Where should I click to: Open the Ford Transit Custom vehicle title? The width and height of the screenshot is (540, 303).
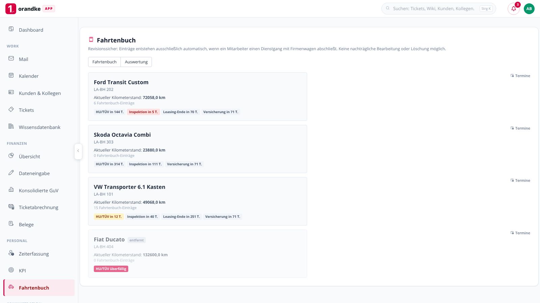pos(121,82)
